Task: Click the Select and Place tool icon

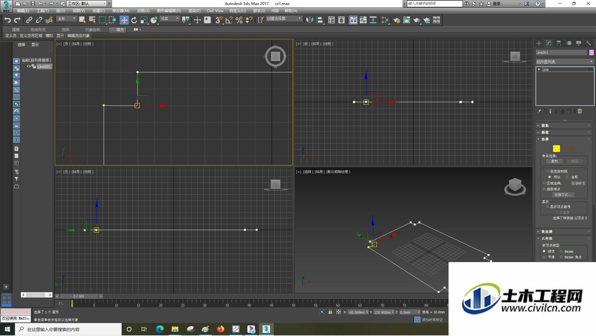Action: click(x=154, y=20)
